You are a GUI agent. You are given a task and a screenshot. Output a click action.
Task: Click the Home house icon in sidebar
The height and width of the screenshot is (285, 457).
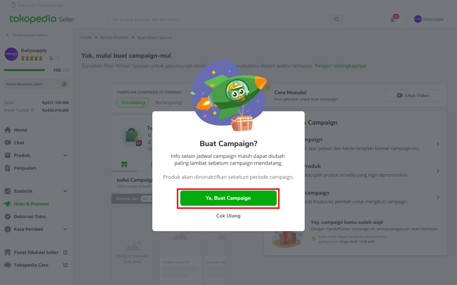coord(8,130)
